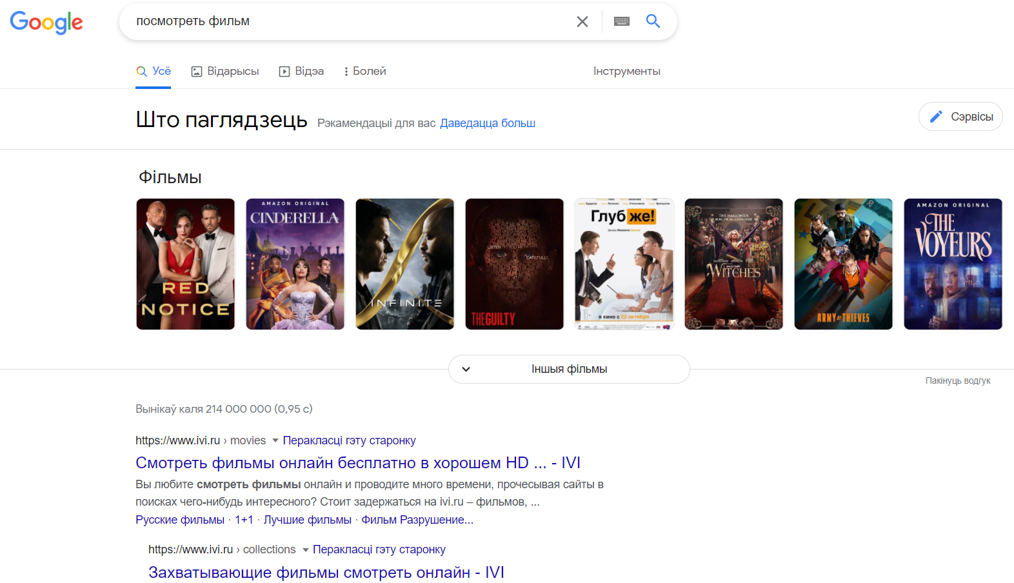The height and width of the screenshot is (583, 1014).
Task: Open The Voyeurs movie poster
Action: click(953, 264)
